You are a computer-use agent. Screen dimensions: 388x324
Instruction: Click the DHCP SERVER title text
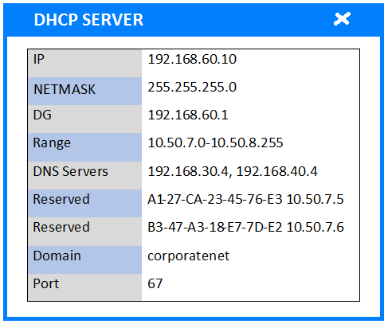tap(88, 20)
